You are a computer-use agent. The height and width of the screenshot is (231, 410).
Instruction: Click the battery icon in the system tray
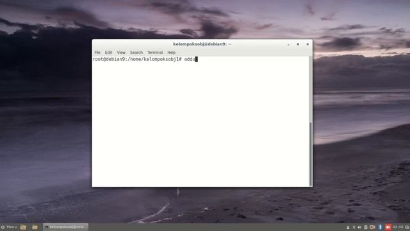[366, 227]
